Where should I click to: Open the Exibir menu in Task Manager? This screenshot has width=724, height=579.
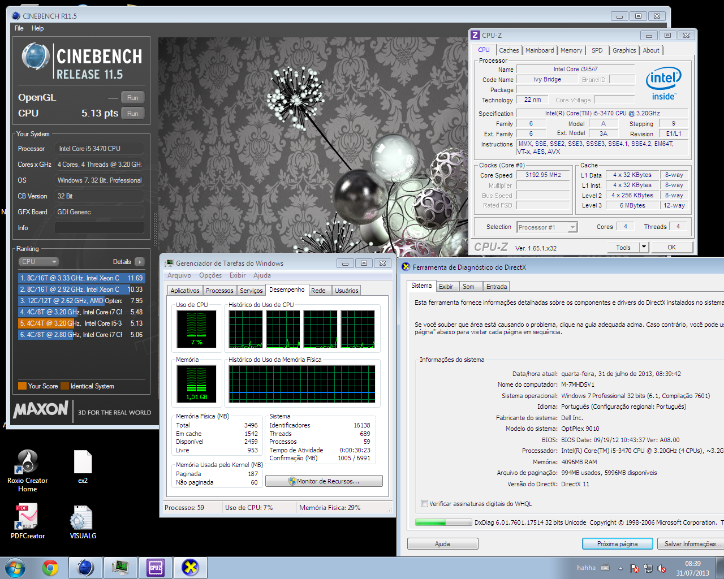tap(238, 275)
